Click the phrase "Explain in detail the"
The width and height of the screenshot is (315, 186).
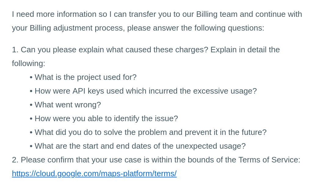tap(245, 50)
